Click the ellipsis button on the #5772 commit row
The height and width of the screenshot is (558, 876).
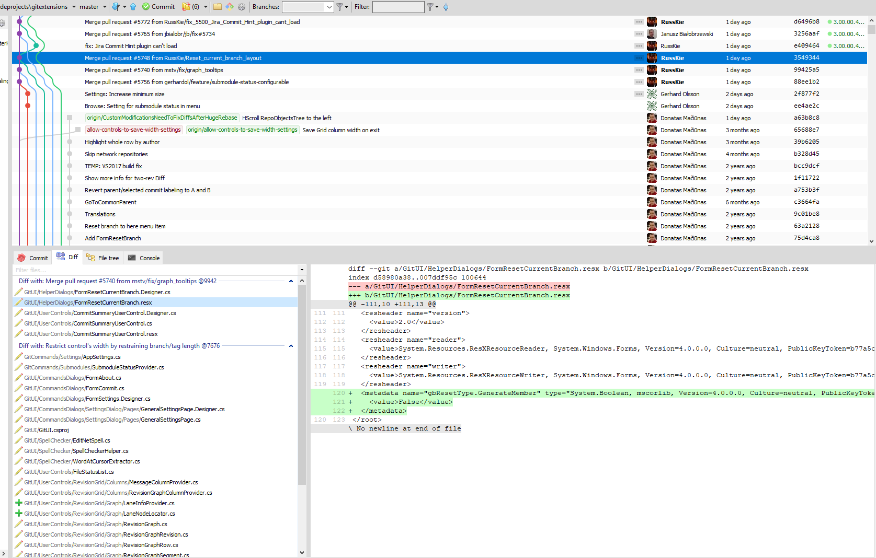639,22
